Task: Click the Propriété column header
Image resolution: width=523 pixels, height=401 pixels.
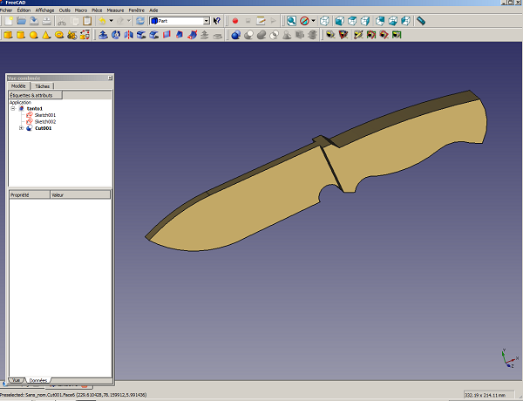Action: tap(30, 194)
